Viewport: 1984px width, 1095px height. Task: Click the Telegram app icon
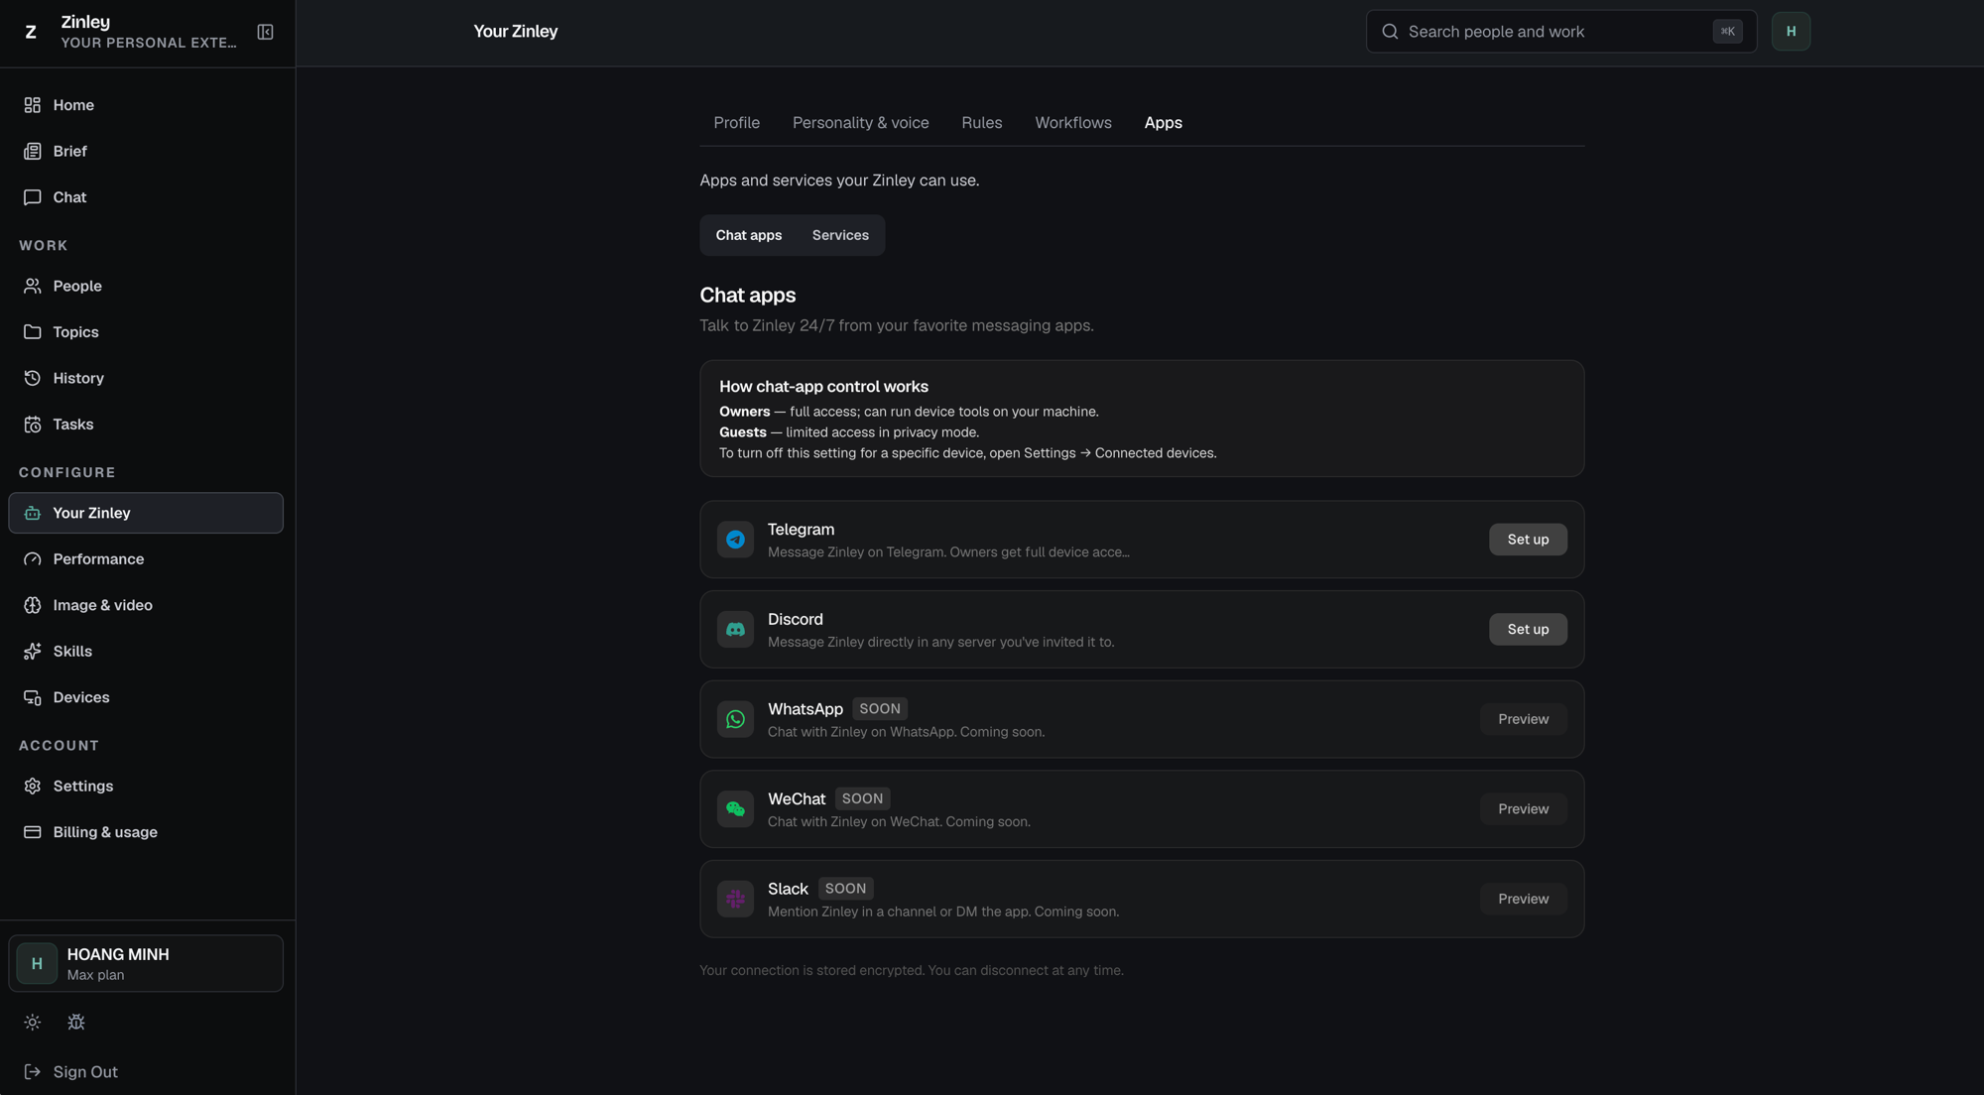735,540
